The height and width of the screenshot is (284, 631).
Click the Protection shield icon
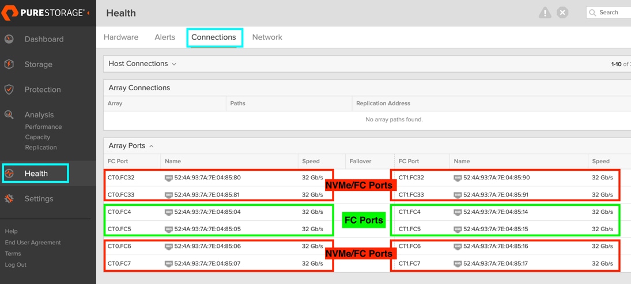coord(9,90)
